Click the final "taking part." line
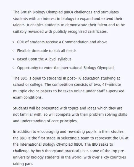Screen dimensions: 134x167 [23, 164]
